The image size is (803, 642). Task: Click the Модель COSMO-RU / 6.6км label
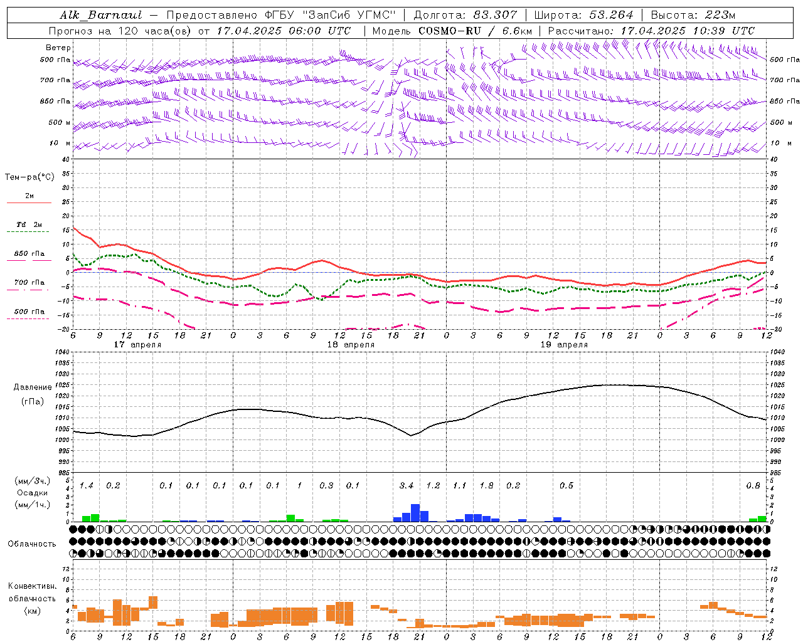(452, 30)
